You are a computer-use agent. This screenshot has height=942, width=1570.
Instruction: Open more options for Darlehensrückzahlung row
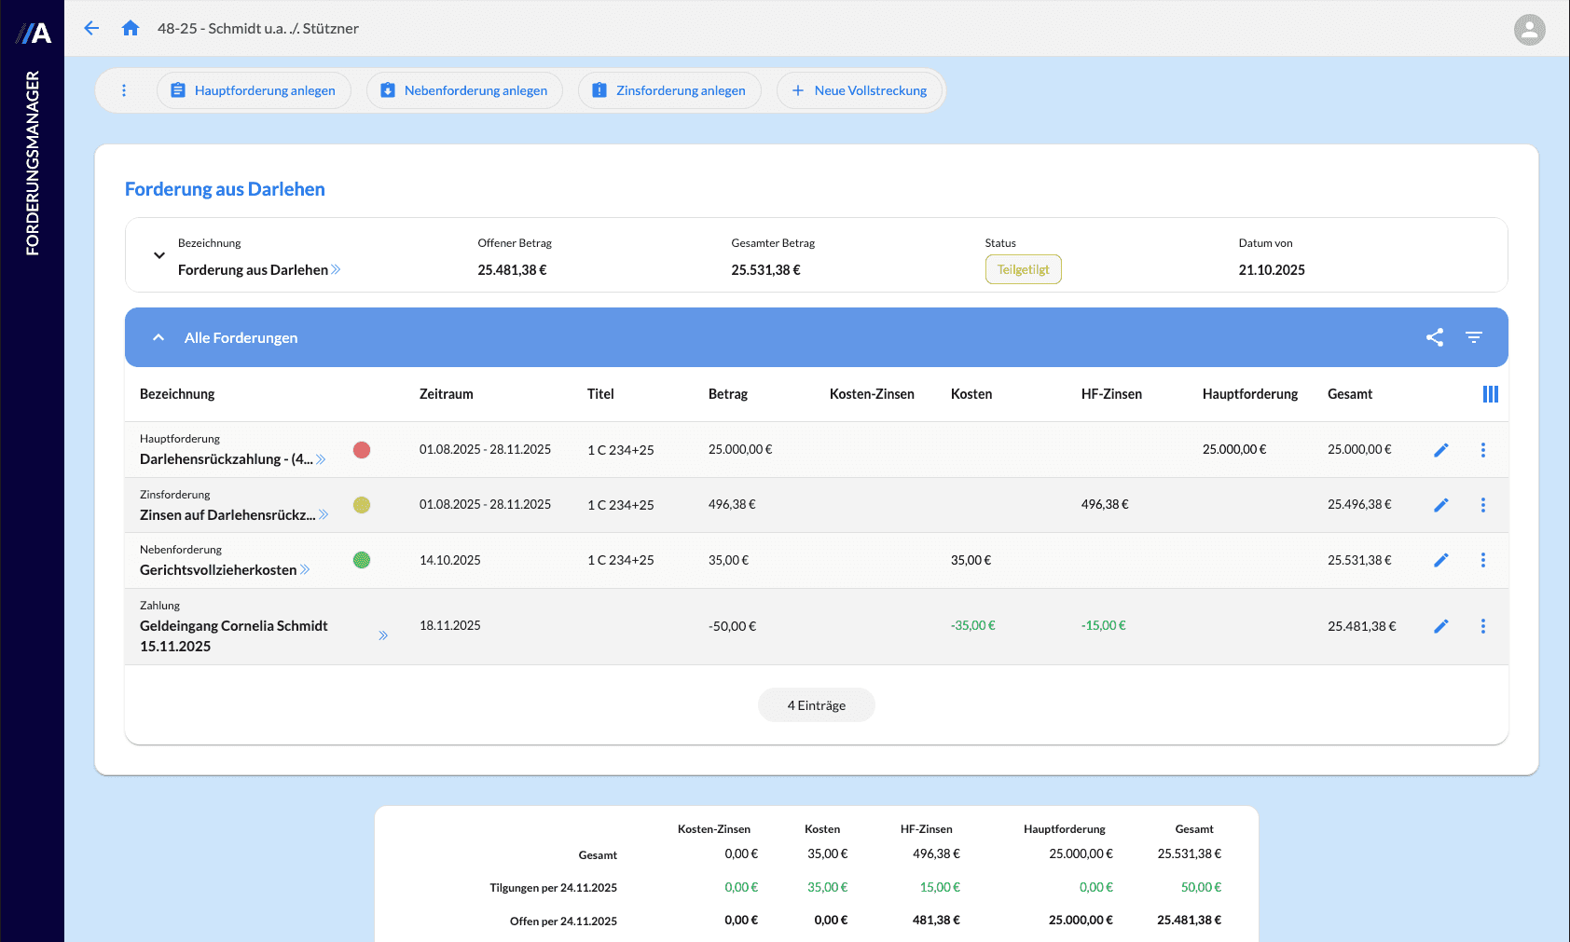1483,450
